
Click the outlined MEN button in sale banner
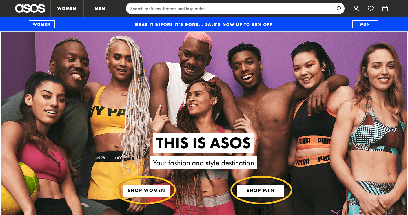365,24
